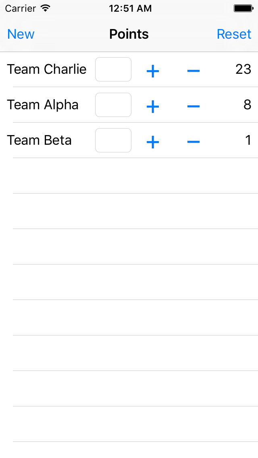The width and height of the screenshot is (258, 458).
Task: Select the Team Charlie row label
Action: point(47,69)
